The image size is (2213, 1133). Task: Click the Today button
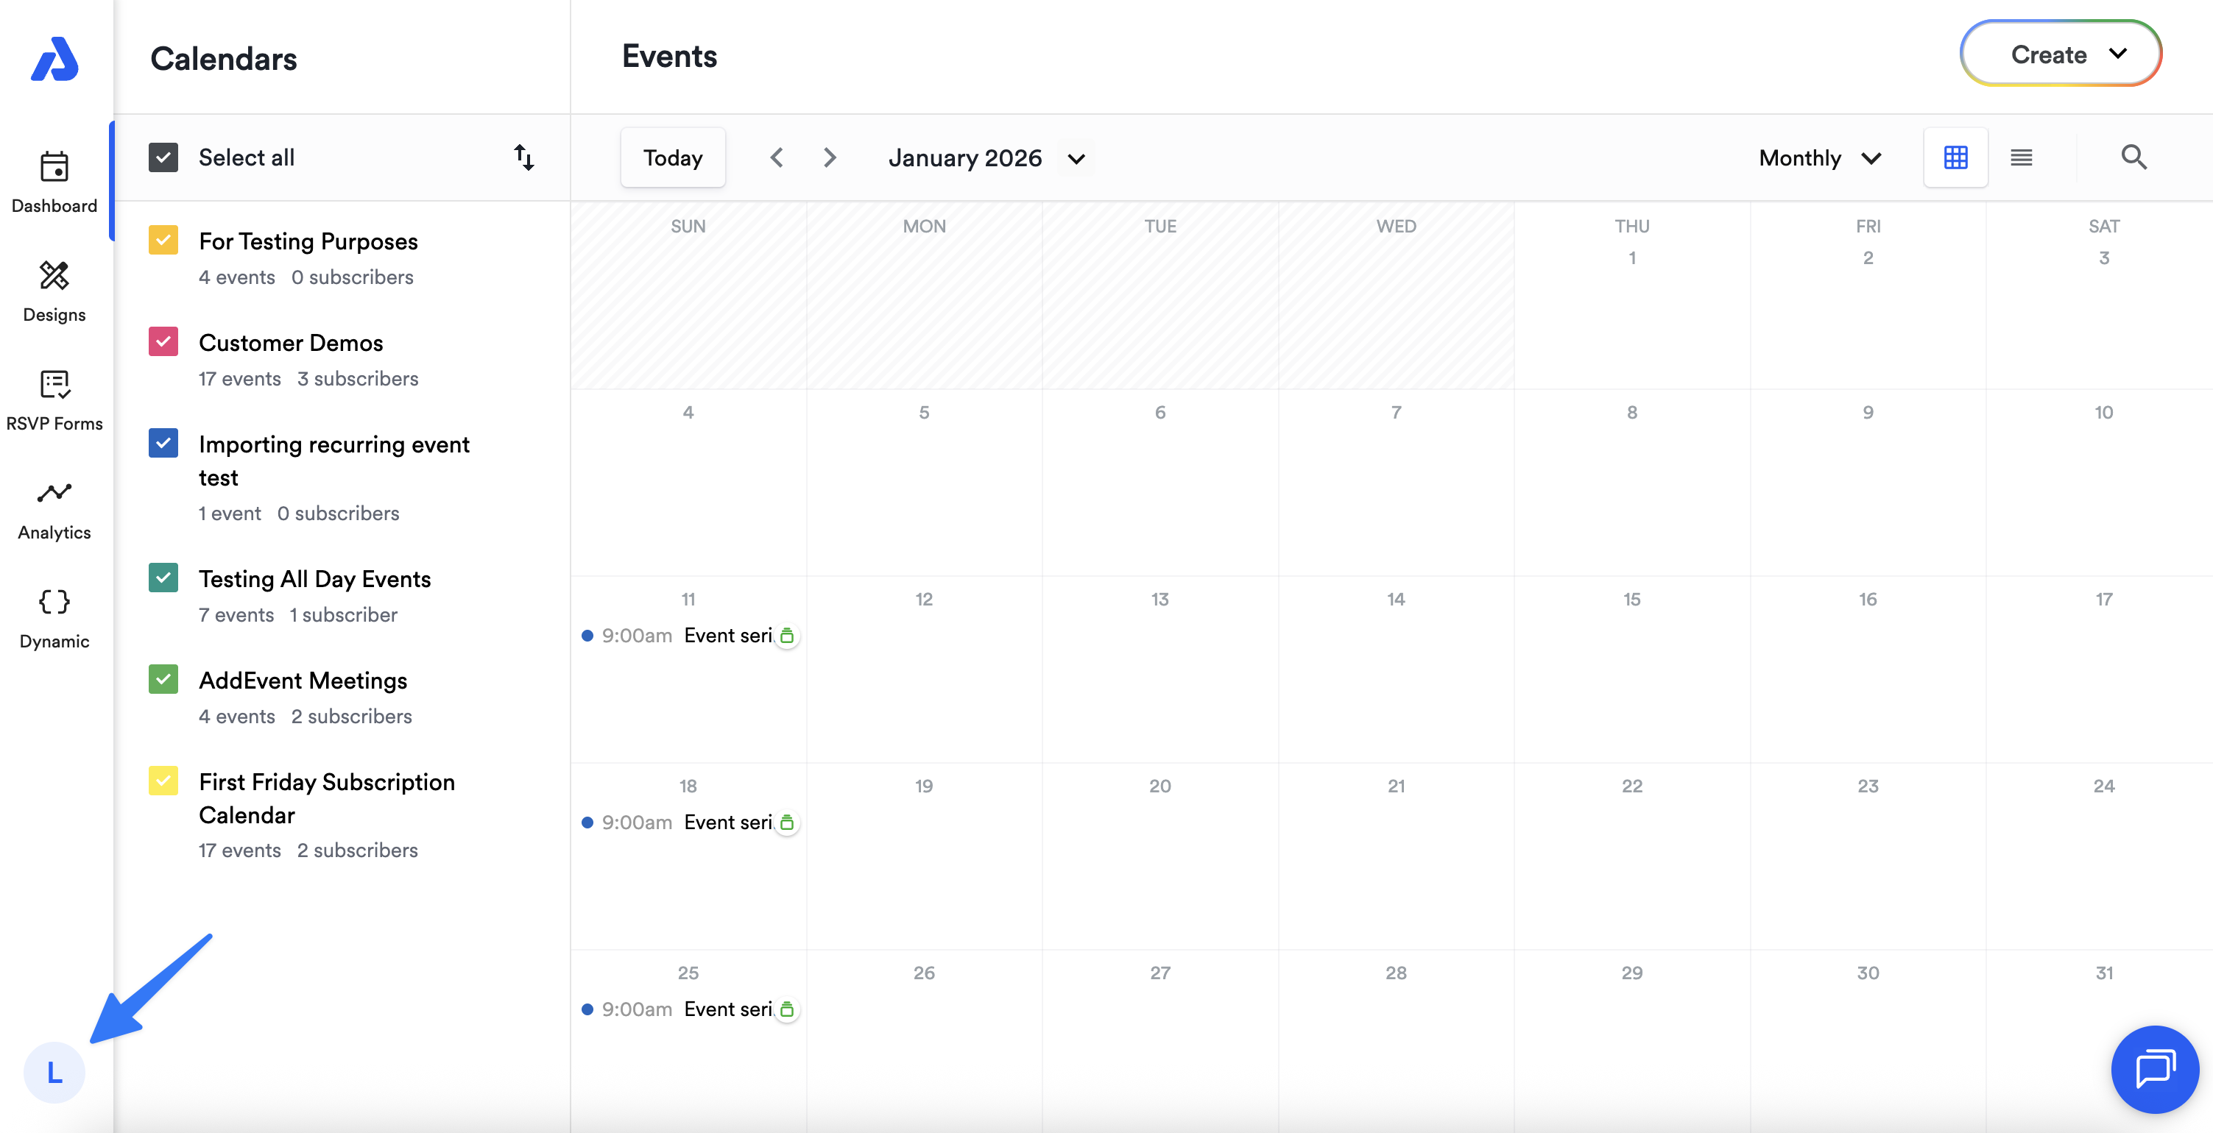673,158
